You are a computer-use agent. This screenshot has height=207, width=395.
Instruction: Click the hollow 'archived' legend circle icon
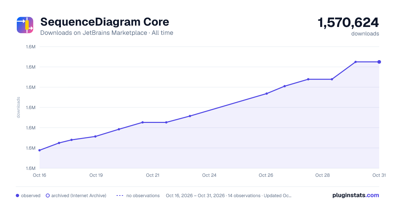[48, 195]
